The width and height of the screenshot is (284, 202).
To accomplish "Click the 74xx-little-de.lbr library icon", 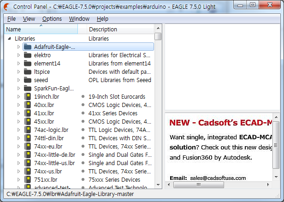I will coord(28,154).
